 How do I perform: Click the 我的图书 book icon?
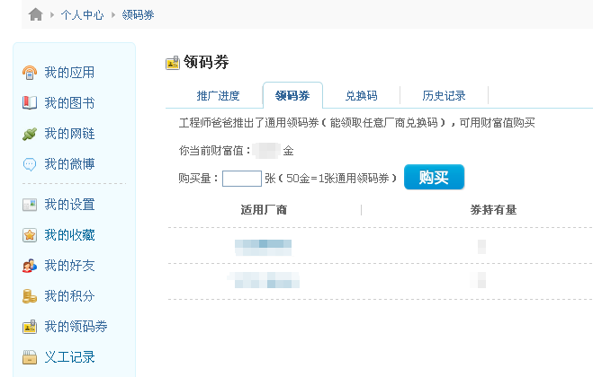coord(30,103)
